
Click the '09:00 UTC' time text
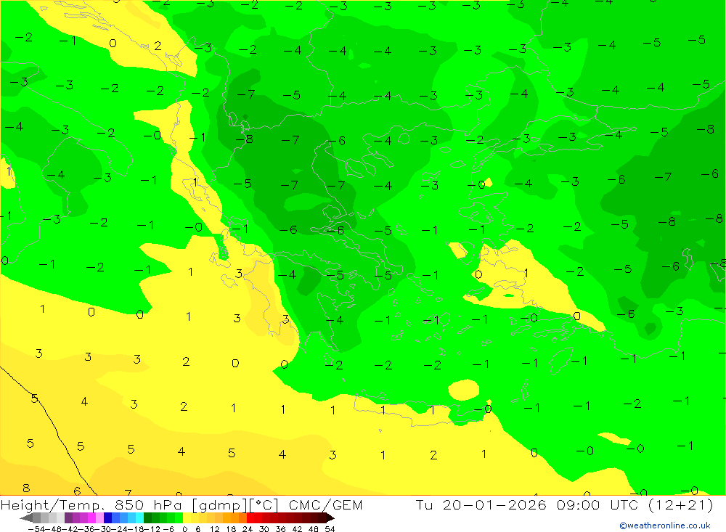pyautogui.click(x=597, y=504)
